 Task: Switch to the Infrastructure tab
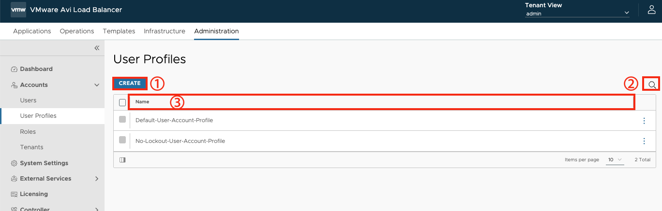pos(165,31)
